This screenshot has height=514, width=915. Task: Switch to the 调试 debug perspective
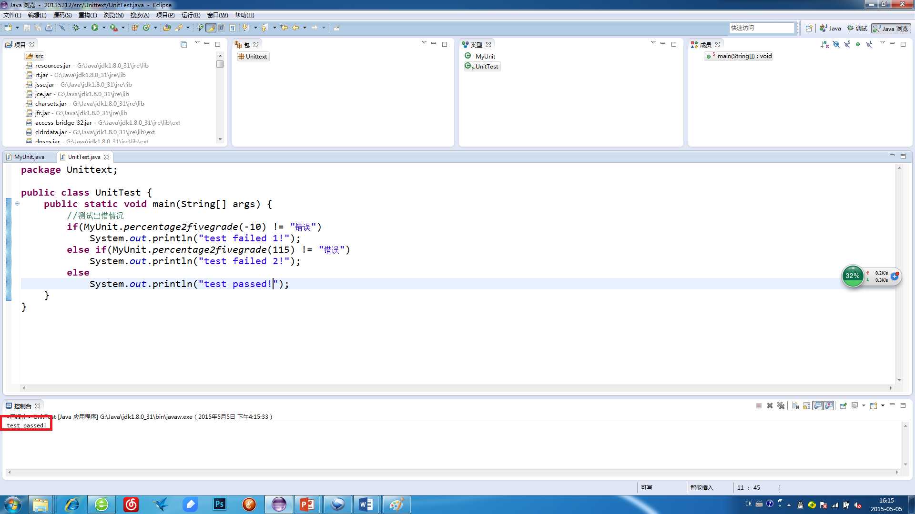tap(857, 29)
